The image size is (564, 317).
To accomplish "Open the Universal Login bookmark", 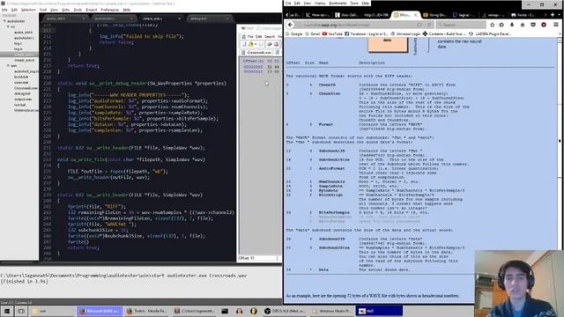I will pyautogui.click(x=405, y=33).
